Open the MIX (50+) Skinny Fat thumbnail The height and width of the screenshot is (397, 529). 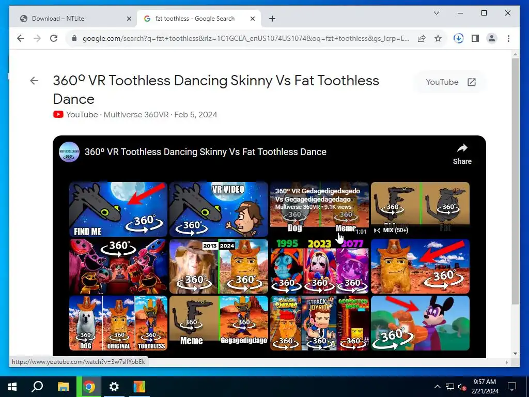click(x=420, y=209)
